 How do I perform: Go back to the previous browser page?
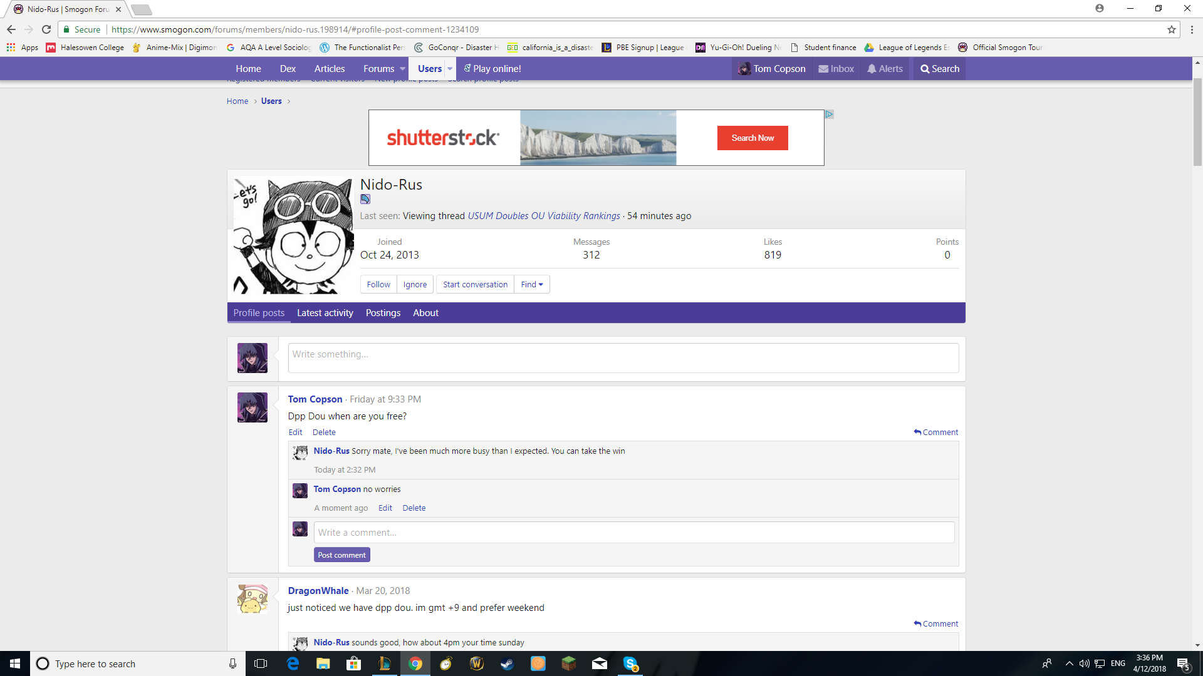(11, 29)
